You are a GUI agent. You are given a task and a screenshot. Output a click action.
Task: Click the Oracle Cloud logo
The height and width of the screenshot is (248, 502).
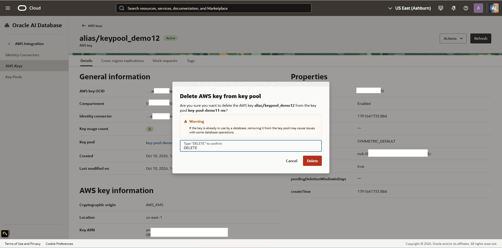pos(29,8)
